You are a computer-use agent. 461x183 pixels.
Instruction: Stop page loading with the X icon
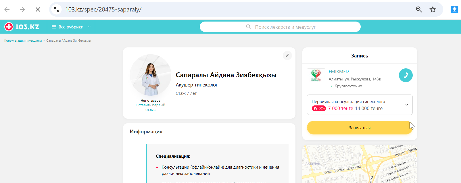pos(38,9)
